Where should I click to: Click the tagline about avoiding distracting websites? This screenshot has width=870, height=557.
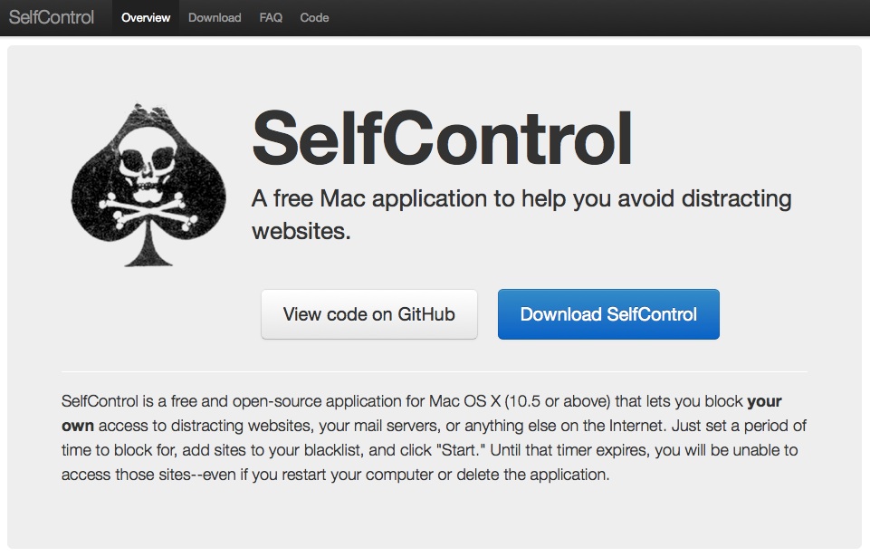coord(521,215)
